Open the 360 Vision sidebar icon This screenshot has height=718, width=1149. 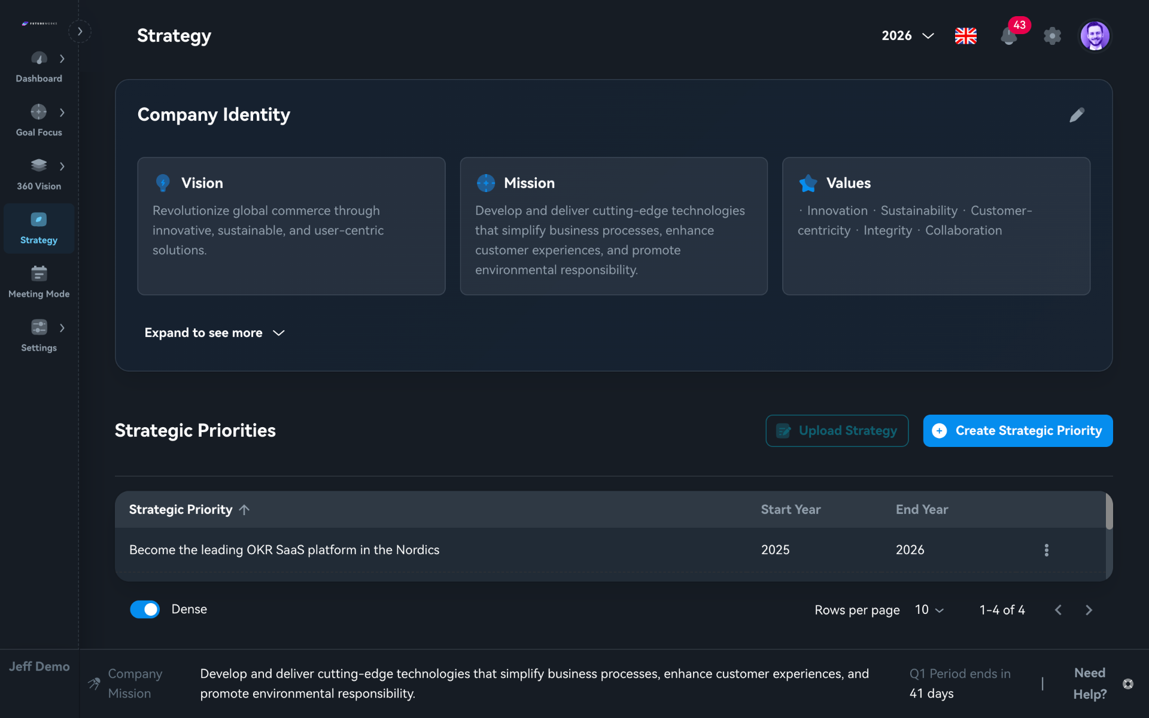pyautogui.click(x=39, y=165)
